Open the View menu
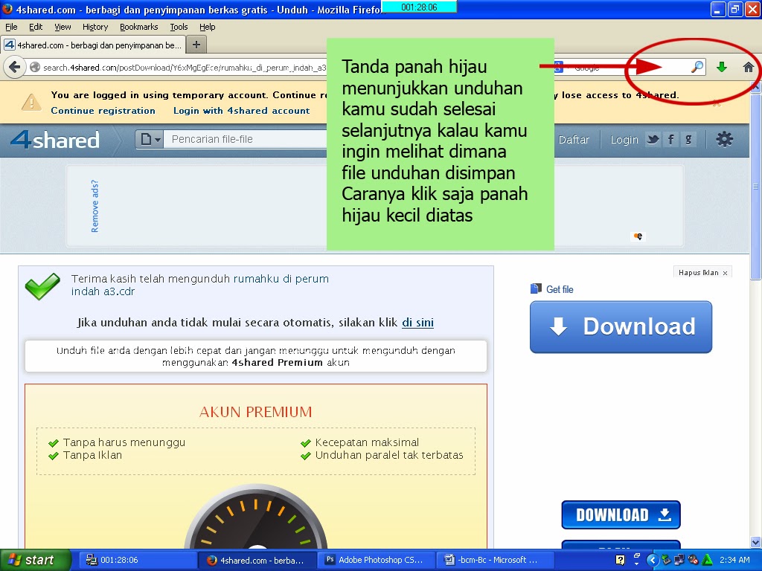 coord(63,27)
